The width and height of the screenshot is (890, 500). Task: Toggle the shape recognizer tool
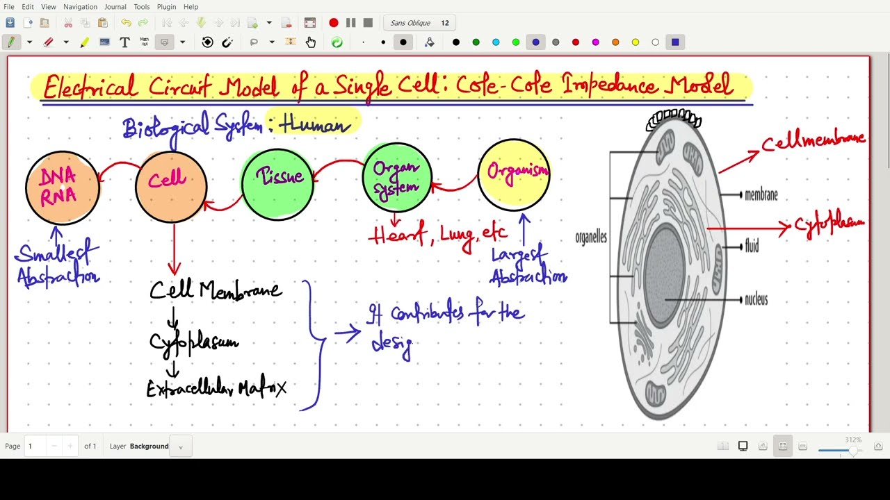click(x=164, y=42)
